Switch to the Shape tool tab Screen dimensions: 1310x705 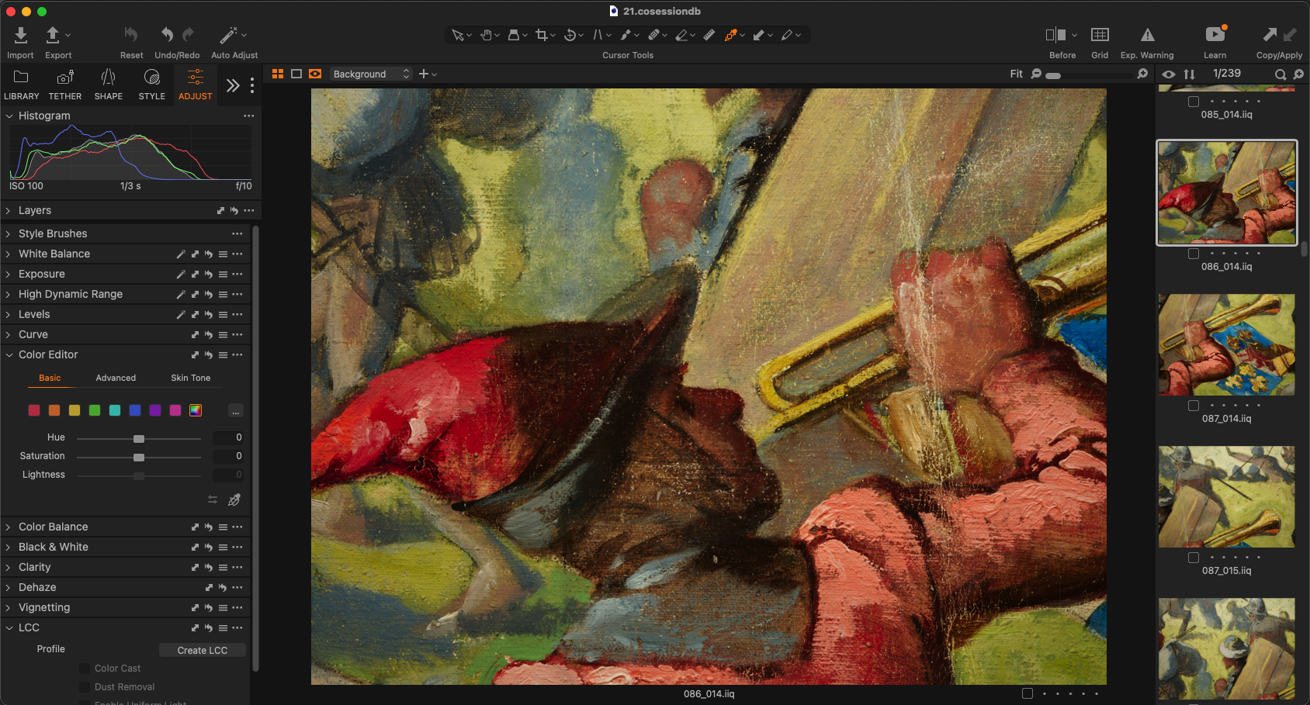109,84
